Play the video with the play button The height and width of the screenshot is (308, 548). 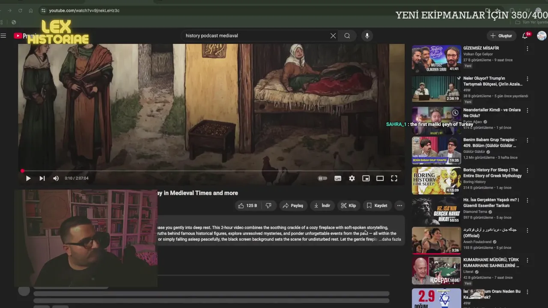[x=28, y=178]
